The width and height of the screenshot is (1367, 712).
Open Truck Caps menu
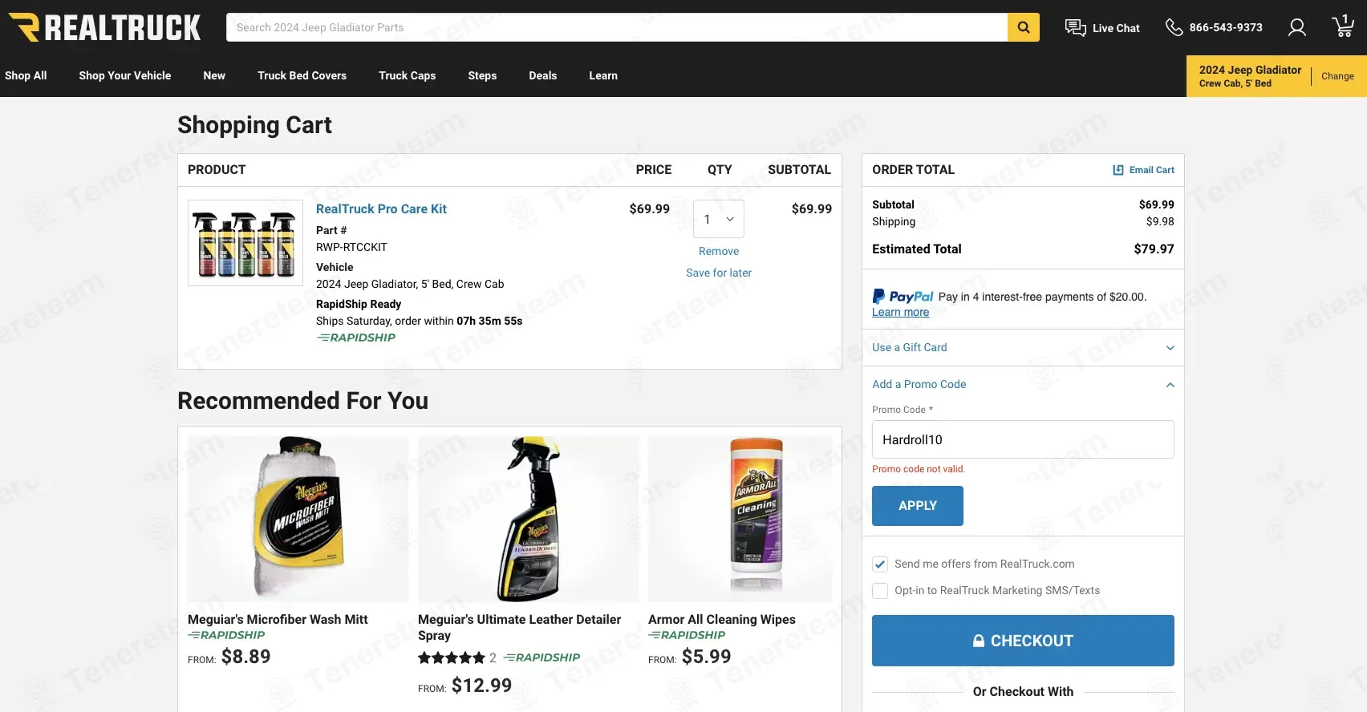408,75
